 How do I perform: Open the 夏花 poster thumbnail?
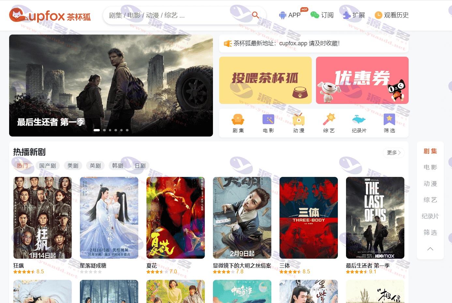[175, 218]
